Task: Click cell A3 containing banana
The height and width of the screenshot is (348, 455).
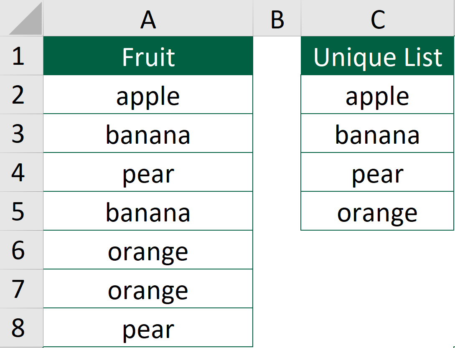Action: point(148,134)
